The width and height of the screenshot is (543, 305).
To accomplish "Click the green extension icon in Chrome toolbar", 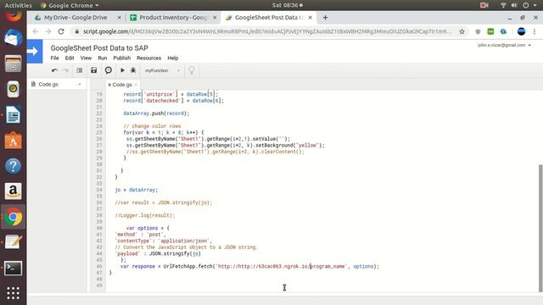I will [x=490, y=31].
